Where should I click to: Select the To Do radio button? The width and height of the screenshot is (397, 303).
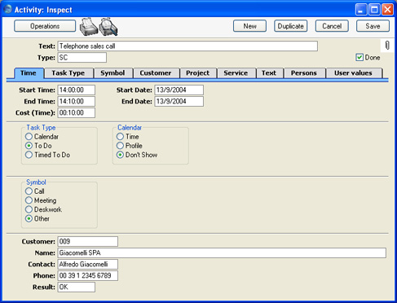(29, 146)
